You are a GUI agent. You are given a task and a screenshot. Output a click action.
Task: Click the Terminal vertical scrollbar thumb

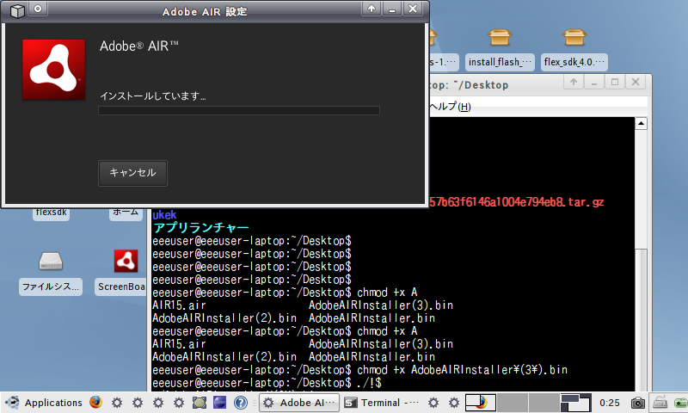coord(641,318)
